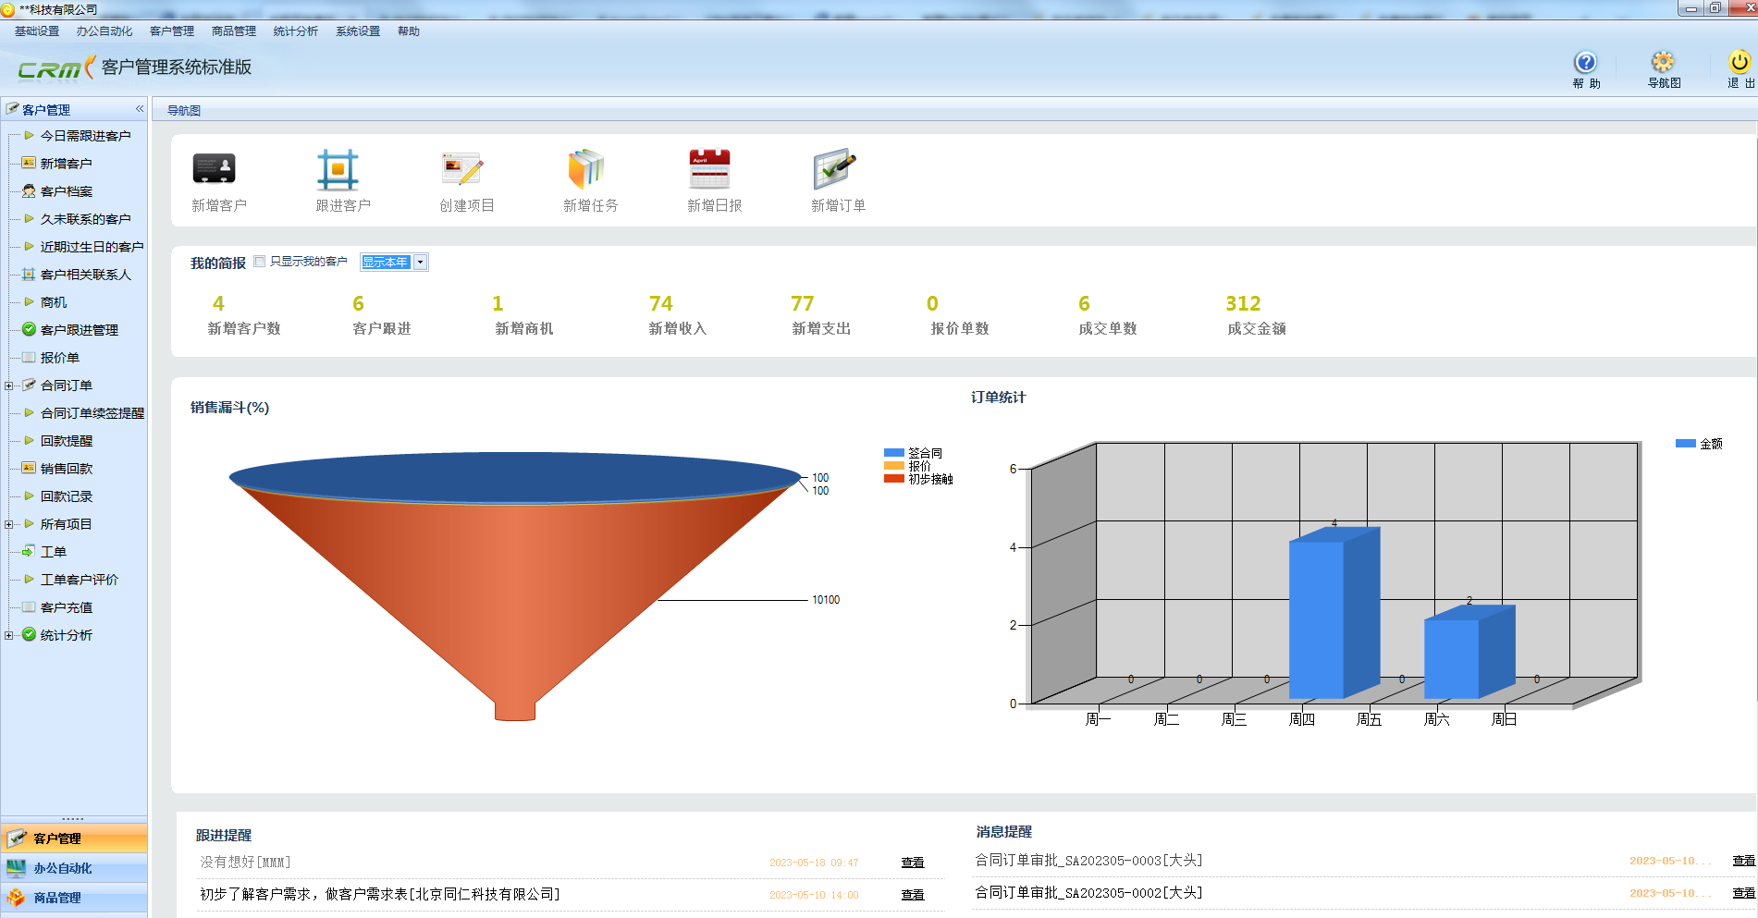Image resolution: width=1758 pixels, height=918 pixels.
Task: Open the 跟进客户 shortcut icon
Action: coord(338,170)
